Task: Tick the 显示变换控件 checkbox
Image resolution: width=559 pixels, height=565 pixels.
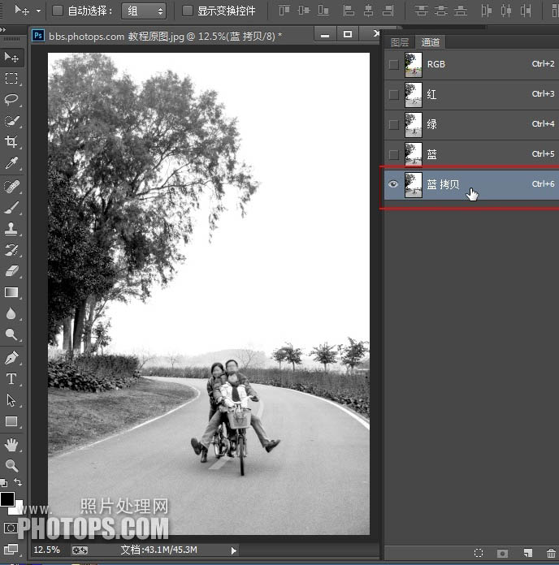Action: click(x=188, y=11)
